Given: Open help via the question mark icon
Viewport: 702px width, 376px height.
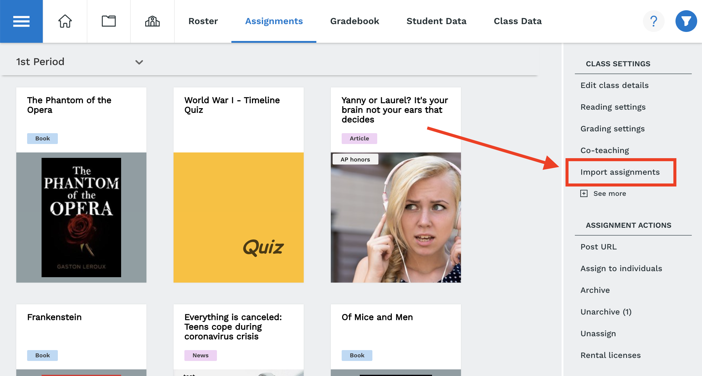Looking at the screenshot, I should 653,21.
